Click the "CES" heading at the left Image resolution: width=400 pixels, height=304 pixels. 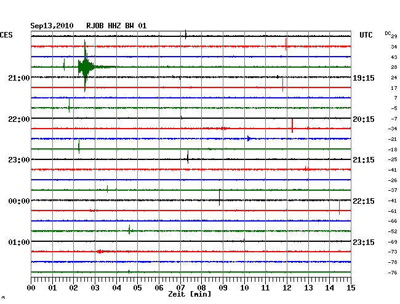[x=6, y=35]
